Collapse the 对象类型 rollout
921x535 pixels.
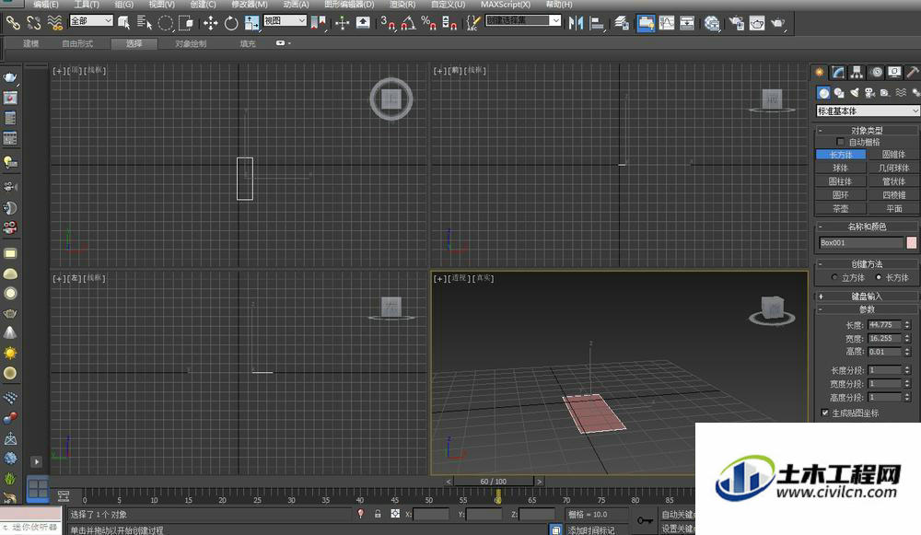(x=867, y=131)
